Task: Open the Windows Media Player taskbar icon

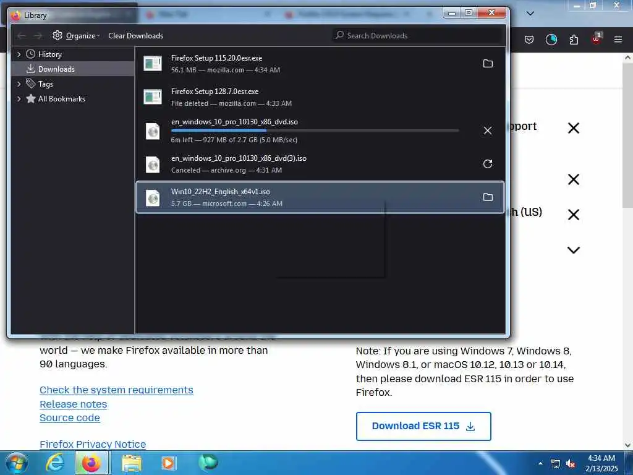Action: (168, 463)
